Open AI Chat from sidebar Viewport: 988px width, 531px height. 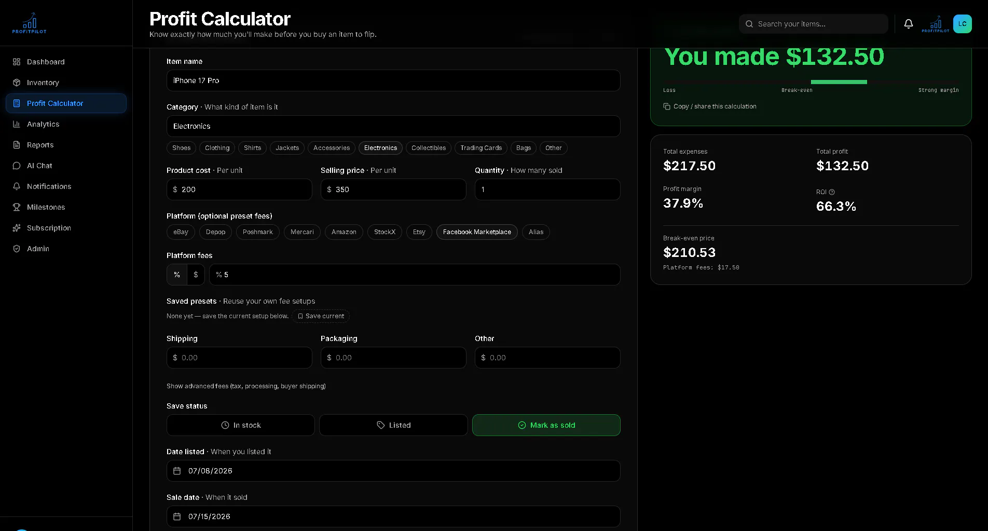click(66, 166)
